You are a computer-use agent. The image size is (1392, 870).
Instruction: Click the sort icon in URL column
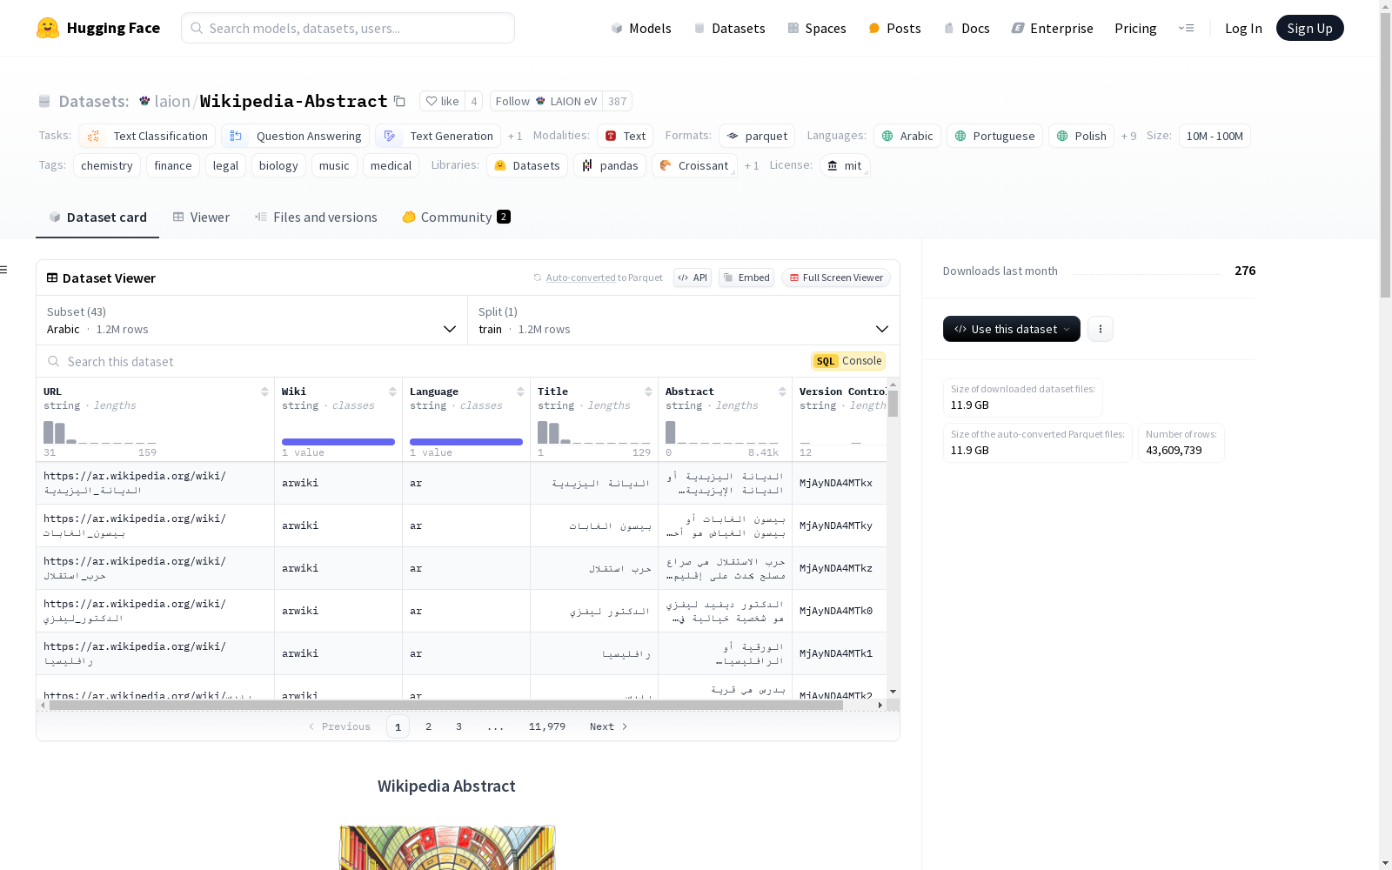[x=264, y=391]
